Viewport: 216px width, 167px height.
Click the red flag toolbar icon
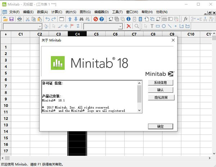tap(72, 26)
